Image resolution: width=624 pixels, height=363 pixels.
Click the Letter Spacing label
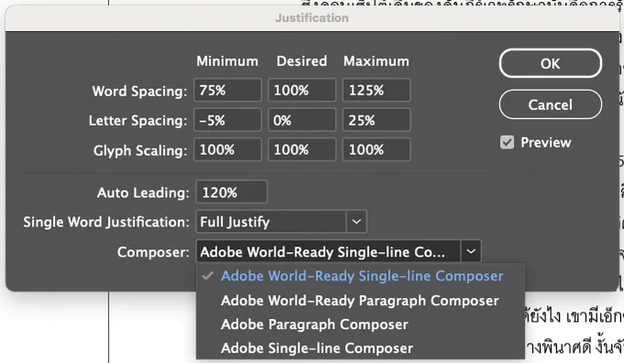[138, 120]
